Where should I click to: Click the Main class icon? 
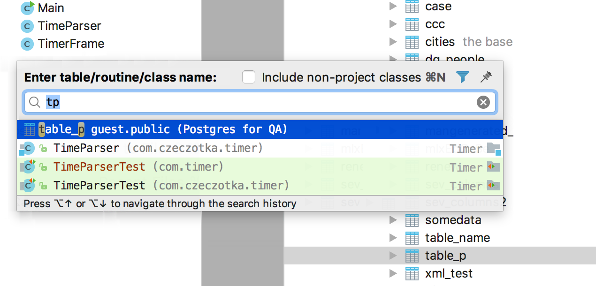point(28,8)
